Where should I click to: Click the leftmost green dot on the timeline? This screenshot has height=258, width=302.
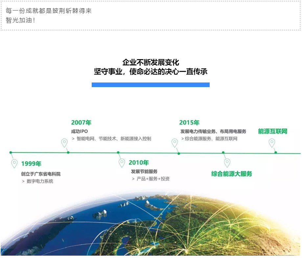pos(11,152)
